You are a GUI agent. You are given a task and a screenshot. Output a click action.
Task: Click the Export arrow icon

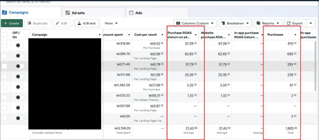tap(288, 23)
